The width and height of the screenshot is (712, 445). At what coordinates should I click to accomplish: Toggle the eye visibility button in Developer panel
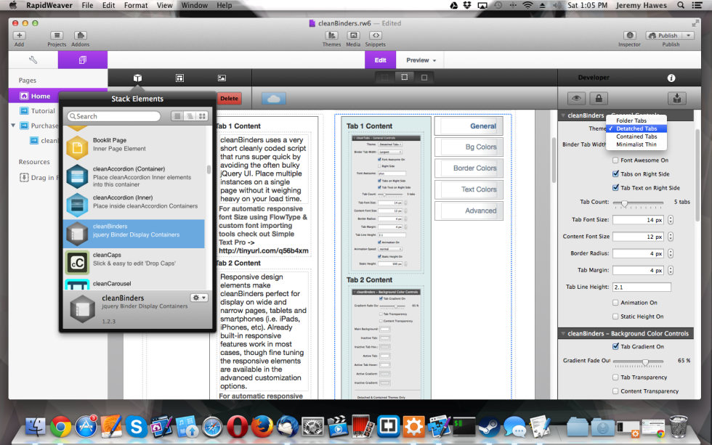[576, 98]
